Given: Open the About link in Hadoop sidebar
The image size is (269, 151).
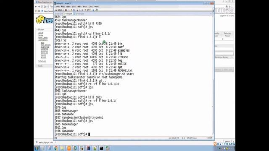Looking at the screenshot, I should coord(40,33).
